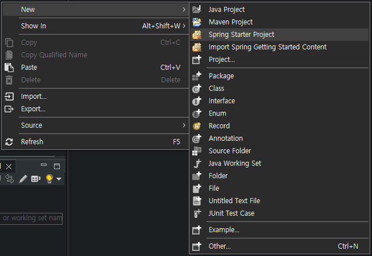This screenshot has height=256, width=372.
Task: Expand the Show In submenu arrow
Action: pyautogui.click(x=184, y=26)
